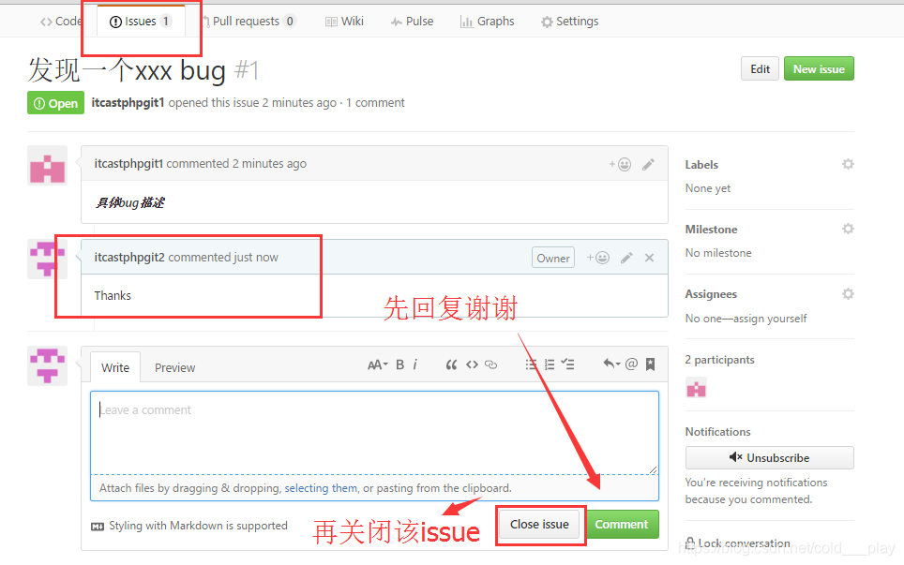Open itcastphpgit1 author link in issue header
Screen dimensions: 904x565
point(128,102)
